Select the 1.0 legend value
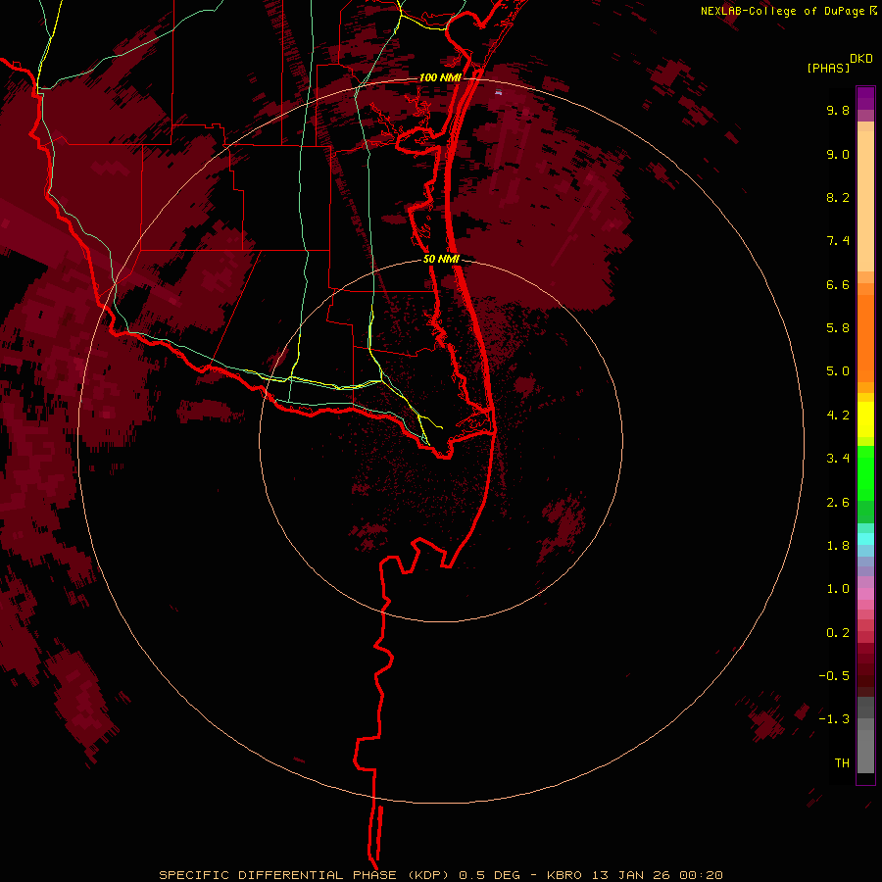Viewport: 882px width, 882px height. (838, 589)
